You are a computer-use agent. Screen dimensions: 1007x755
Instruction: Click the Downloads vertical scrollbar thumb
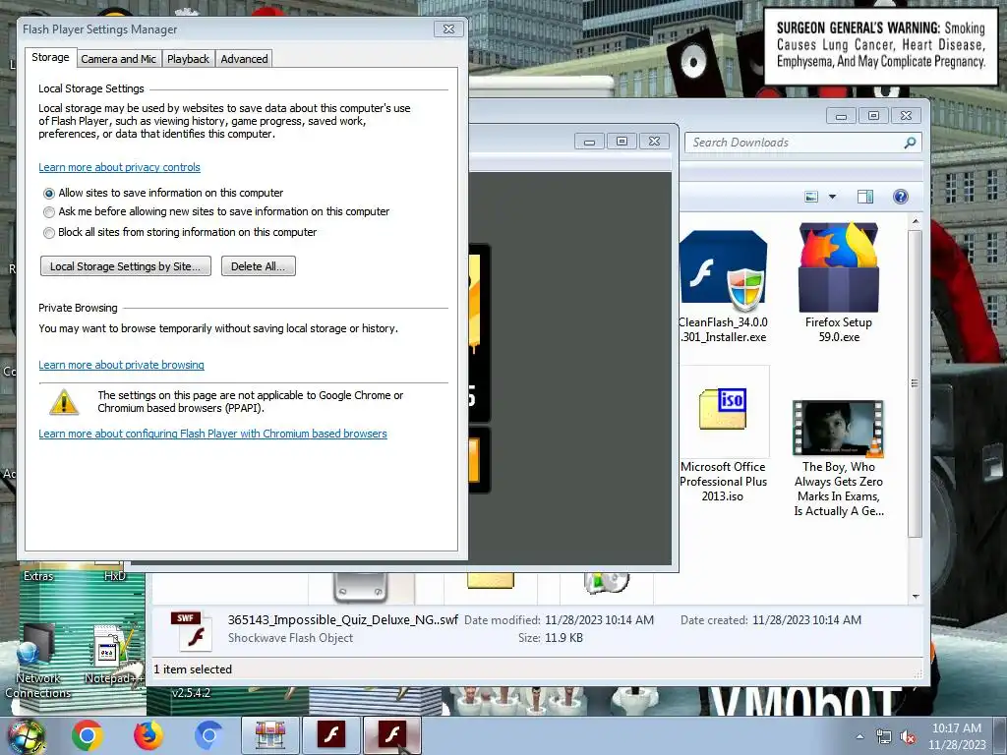coord(916,383)
